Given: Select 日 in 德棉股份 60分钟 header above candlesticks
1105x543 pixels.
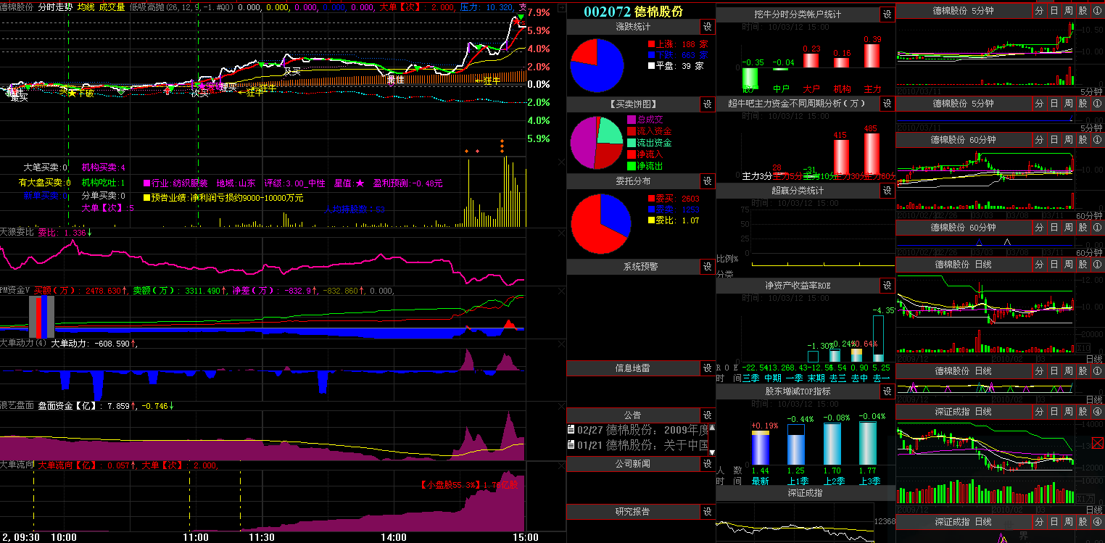Looking at the screenshot, I should (x=1054, y=140).
